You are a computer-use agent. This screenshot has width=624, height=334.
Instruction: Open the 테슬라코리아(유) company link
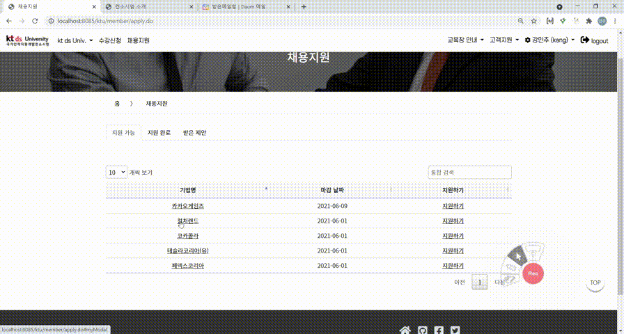coord(188,251)
